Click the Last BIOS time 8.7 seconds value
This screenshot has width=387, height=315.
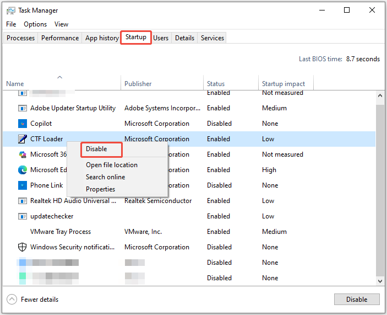363,59
